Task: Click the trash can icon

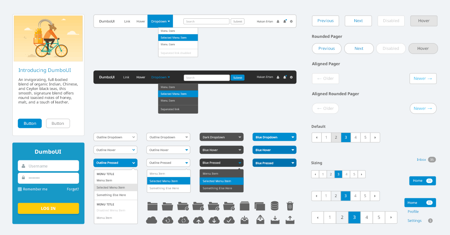Action: tap(290, 206)
